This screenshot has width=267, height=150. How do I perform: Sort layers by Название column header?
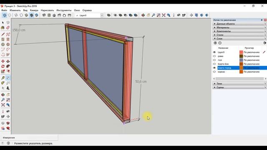point(223,48)
